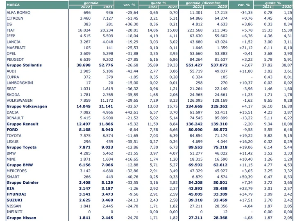The image size is (295, 221).
Task: Select the NISSAN brand label
Action: click(14, 206)
